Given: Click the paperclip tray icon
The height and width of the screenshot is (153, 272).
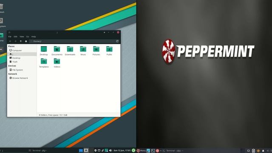Looking at the screenshot, I should 103,150.
